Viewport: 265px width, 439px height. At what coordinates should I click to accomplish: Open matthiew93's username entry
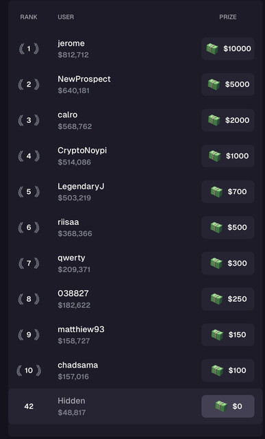[81, 329]
